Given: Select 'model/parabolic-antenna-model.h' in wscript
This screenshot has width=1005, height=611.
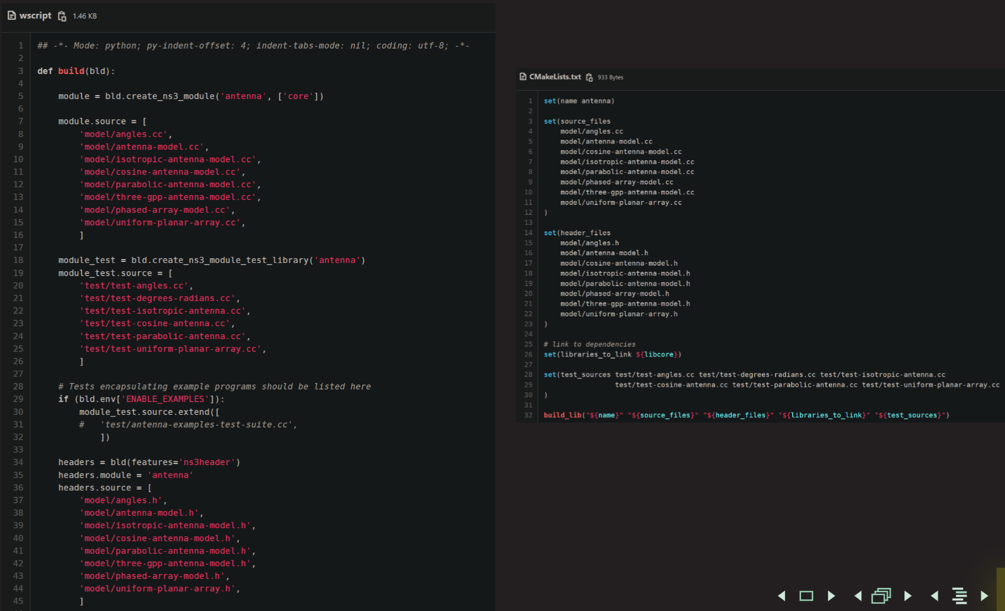Looking at the screenshot, I should point(165,550).
